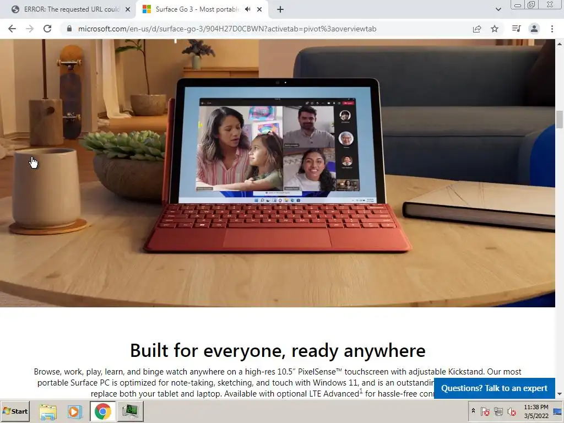Close the ERROR tab
The width and height of the screenshot is (564, 423).
tap(128, 9)
